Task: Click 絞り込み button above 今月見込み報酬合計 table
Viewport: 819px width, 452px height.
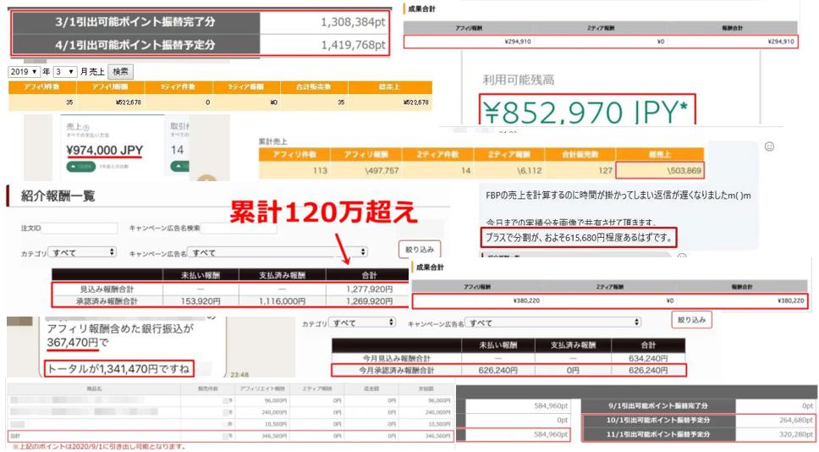Action: (692, 320)
